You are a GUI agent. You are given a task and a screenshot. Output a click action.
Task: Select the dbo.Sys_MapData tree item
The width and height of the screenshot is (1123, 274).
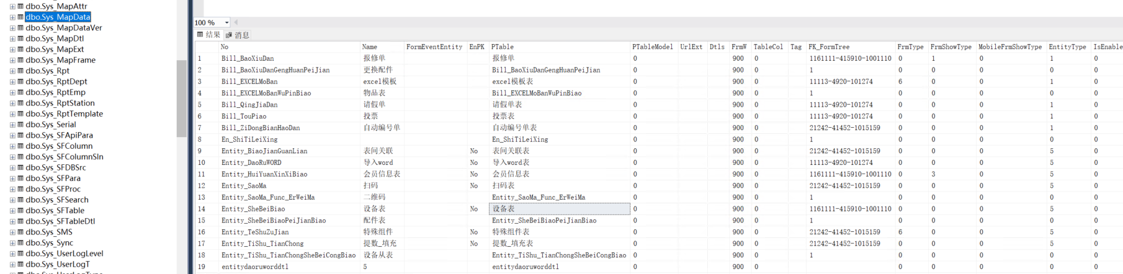point(58,17)
